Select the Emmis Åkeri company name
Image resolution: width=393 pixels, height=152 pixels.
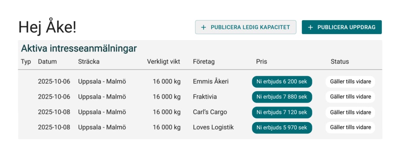pos(211,82)
